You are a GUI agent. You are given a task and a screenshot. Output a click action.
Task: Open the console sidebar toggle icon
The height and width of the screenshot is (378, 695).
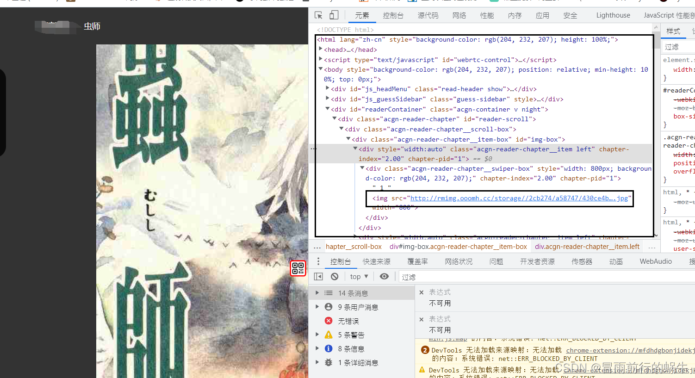click(x=318, y=276)
